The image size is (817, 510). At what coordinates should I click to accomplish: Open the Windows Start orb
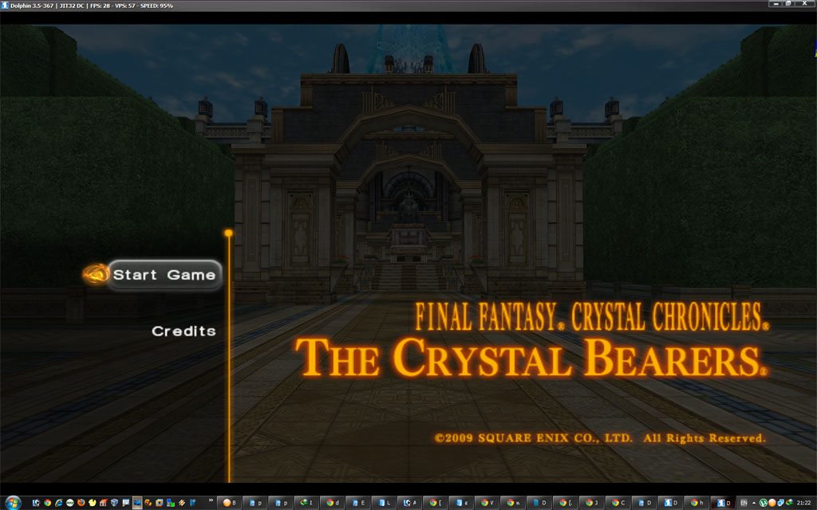pyautogui.click(x=13, y=503)
